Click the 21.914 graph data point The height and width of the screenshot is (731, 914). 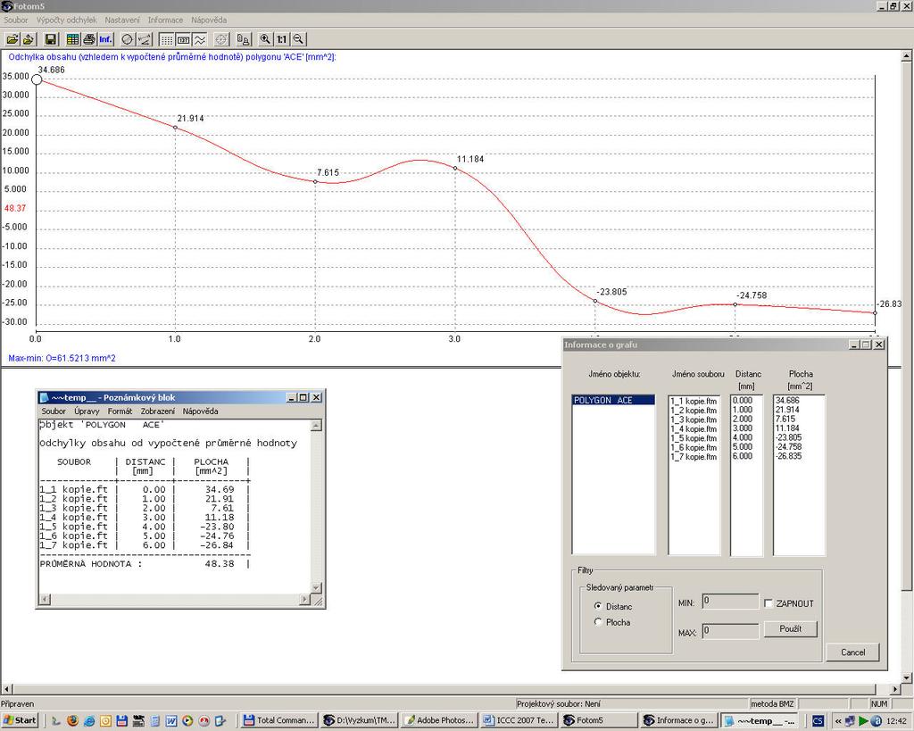click(x=176, y=127)
